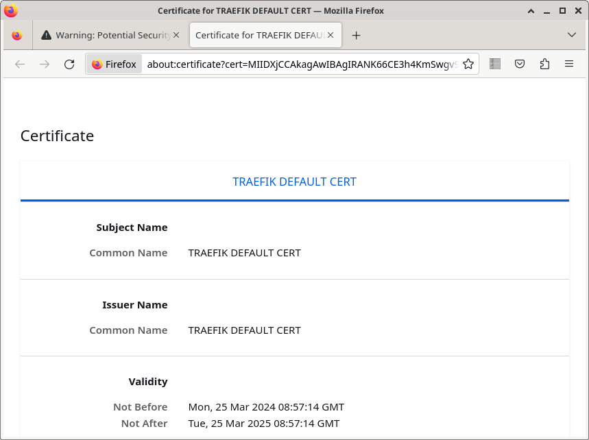The image size is (589, 440).
Task: Click the Certificate page heading
Action: pos(57,136)
